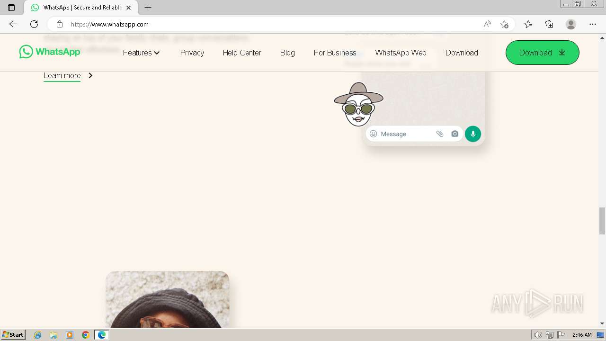606x341 pixels.
Task: Go to the Blog page
Action: 287,53
